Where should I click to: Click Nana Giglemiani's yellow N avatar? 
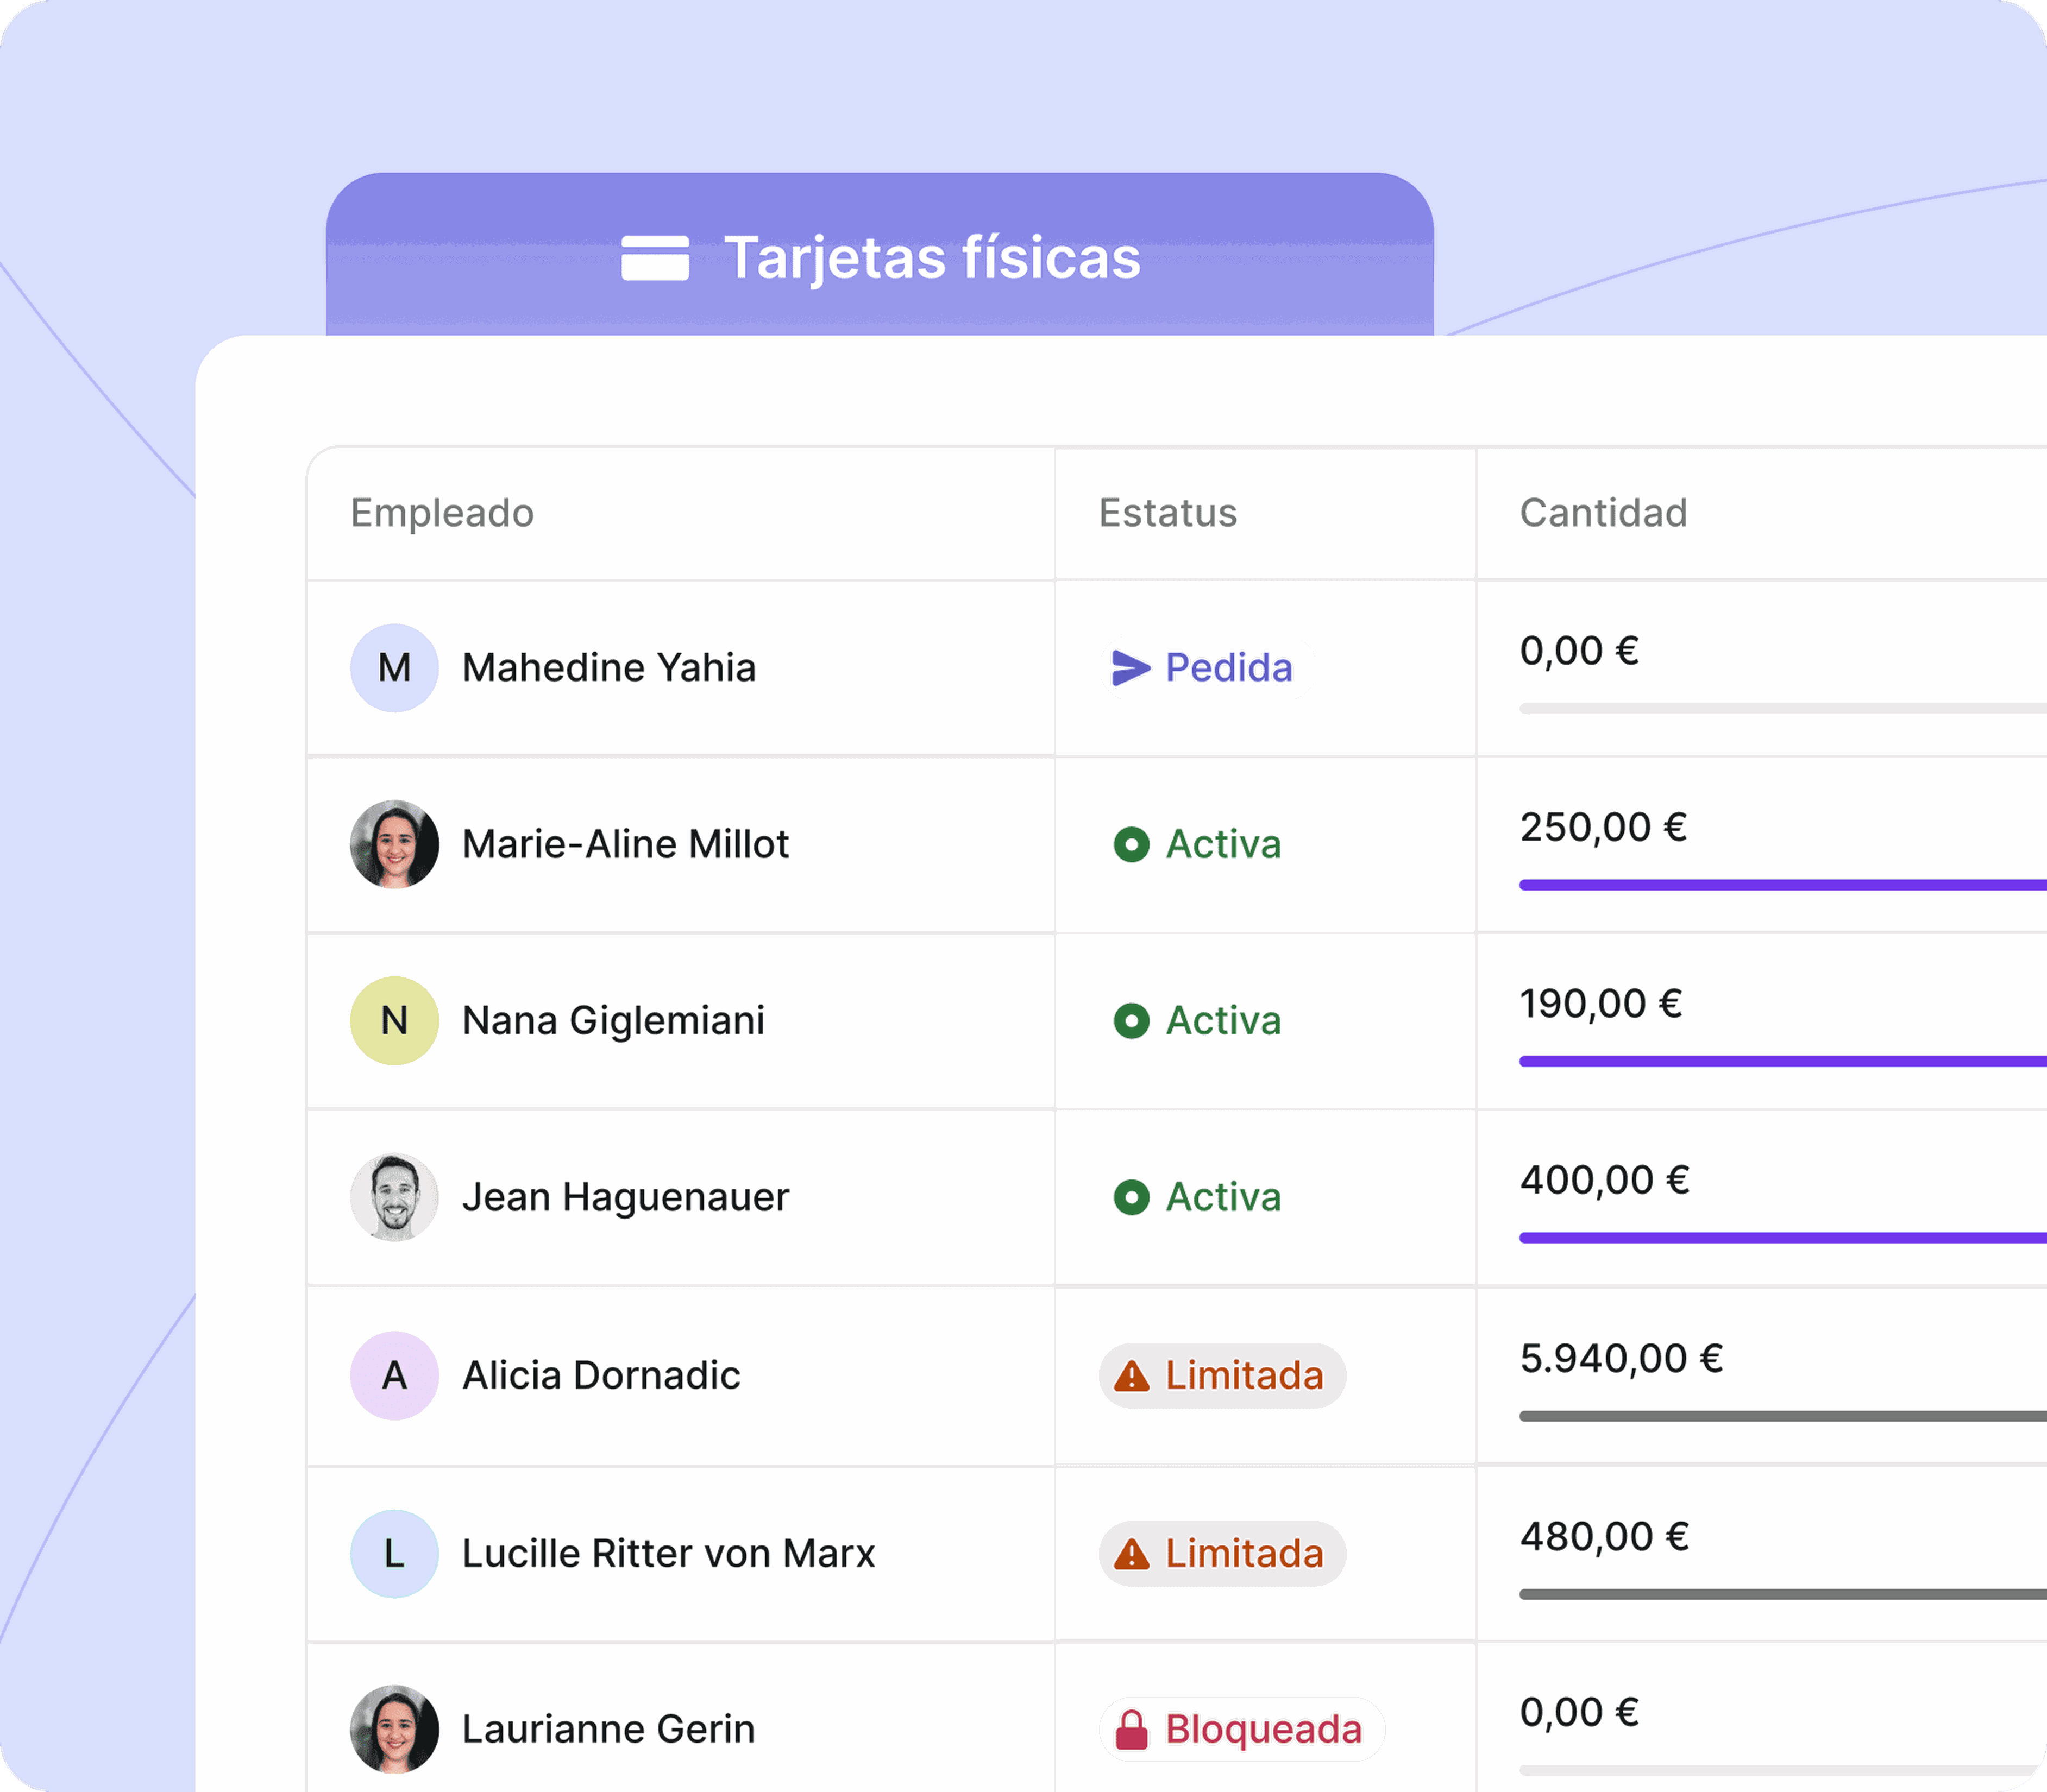coord(394,1021)
